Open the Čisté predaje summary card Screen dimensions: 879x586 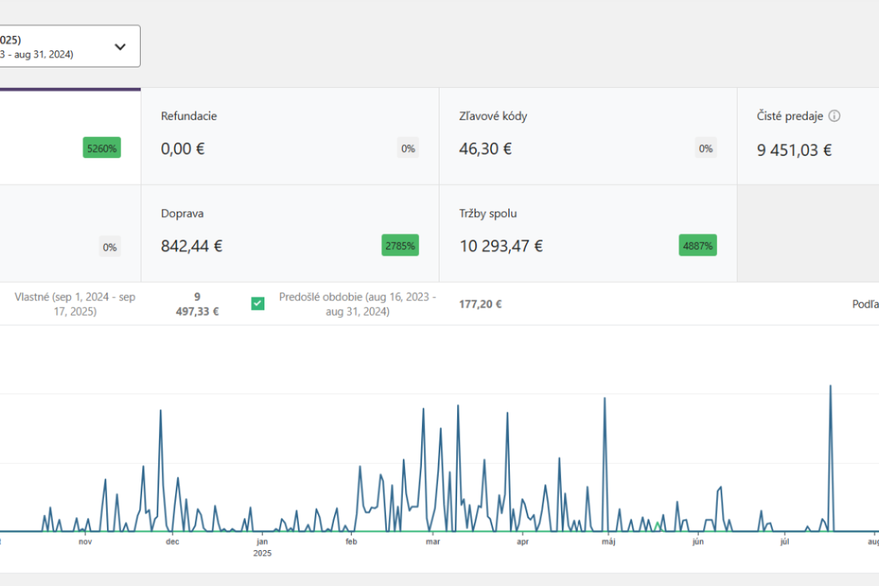807,136
